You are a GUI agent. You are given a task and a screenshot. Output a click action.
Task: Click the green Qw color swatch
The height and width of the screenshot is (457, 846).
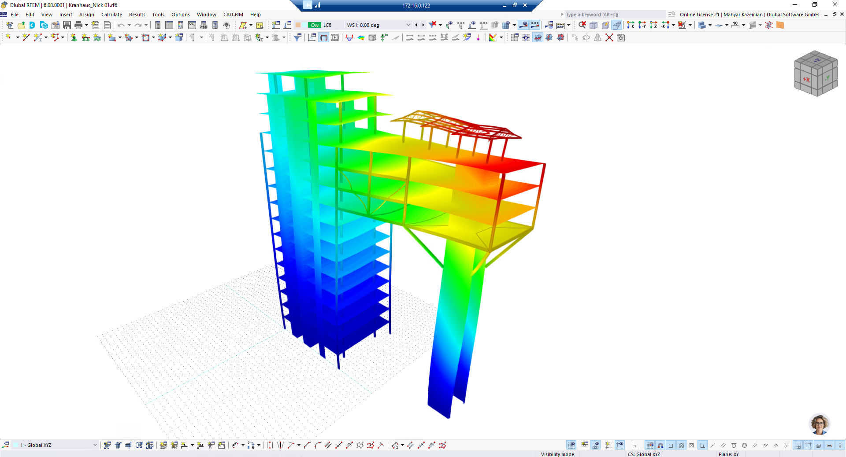[x=314, y=25]
